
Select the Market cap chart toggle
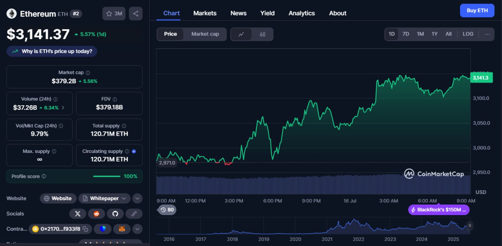pos(205,34)
